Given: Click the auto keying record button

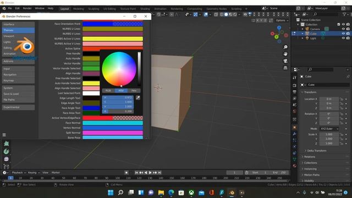Looking at the screenshot, I should coord(127,172).
